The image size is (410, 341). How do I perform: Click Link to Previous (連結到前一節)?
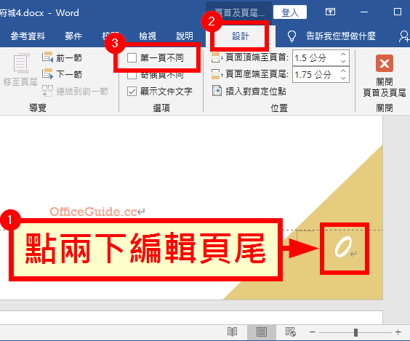[75, 92]
